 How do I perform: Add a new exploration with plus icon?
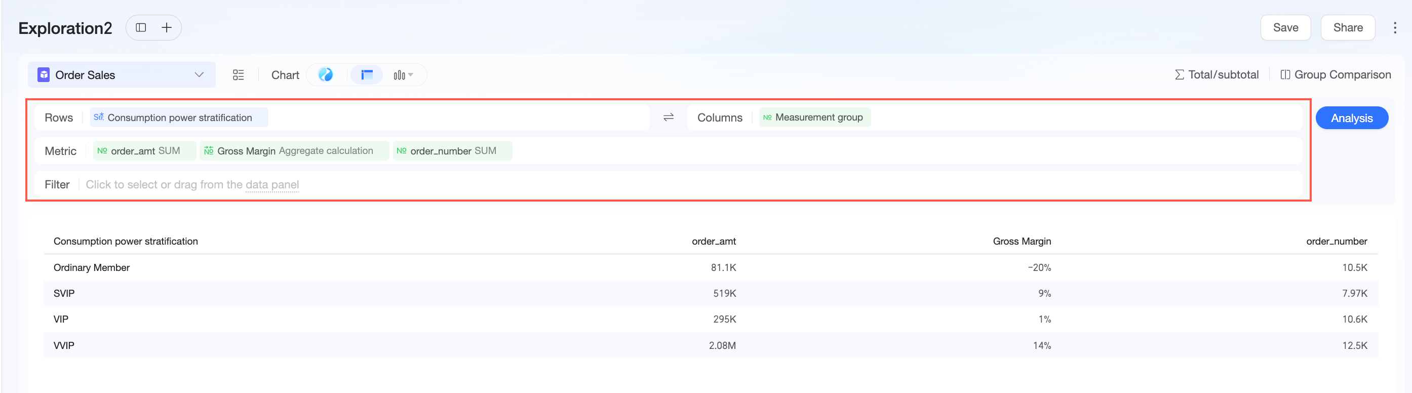point(167,27)
